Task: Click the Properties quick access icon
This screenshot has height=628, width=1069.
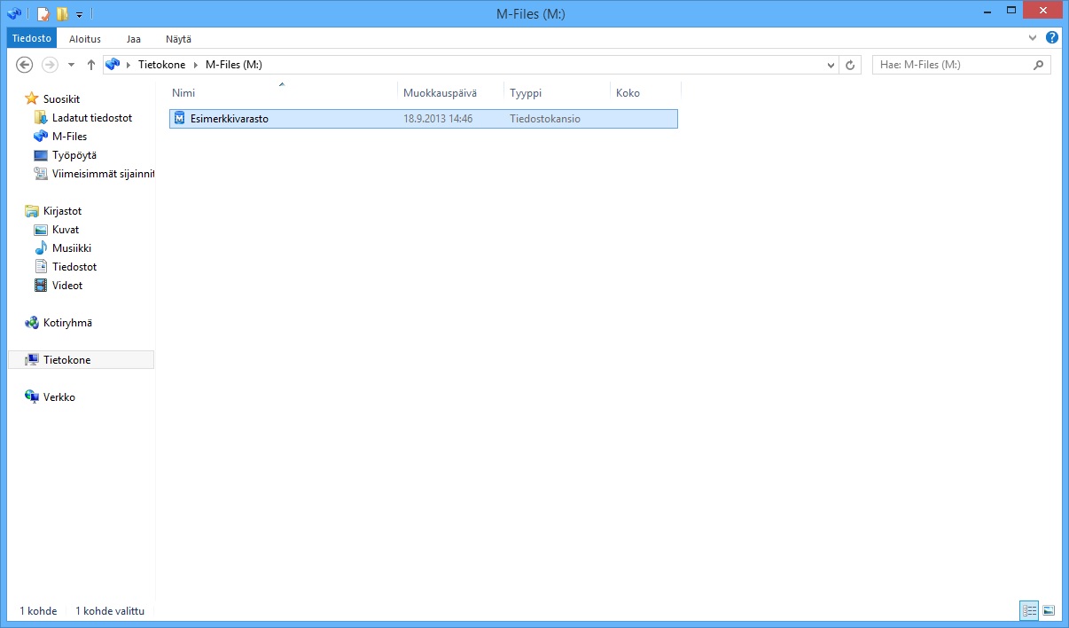Action: coord(43,13)
